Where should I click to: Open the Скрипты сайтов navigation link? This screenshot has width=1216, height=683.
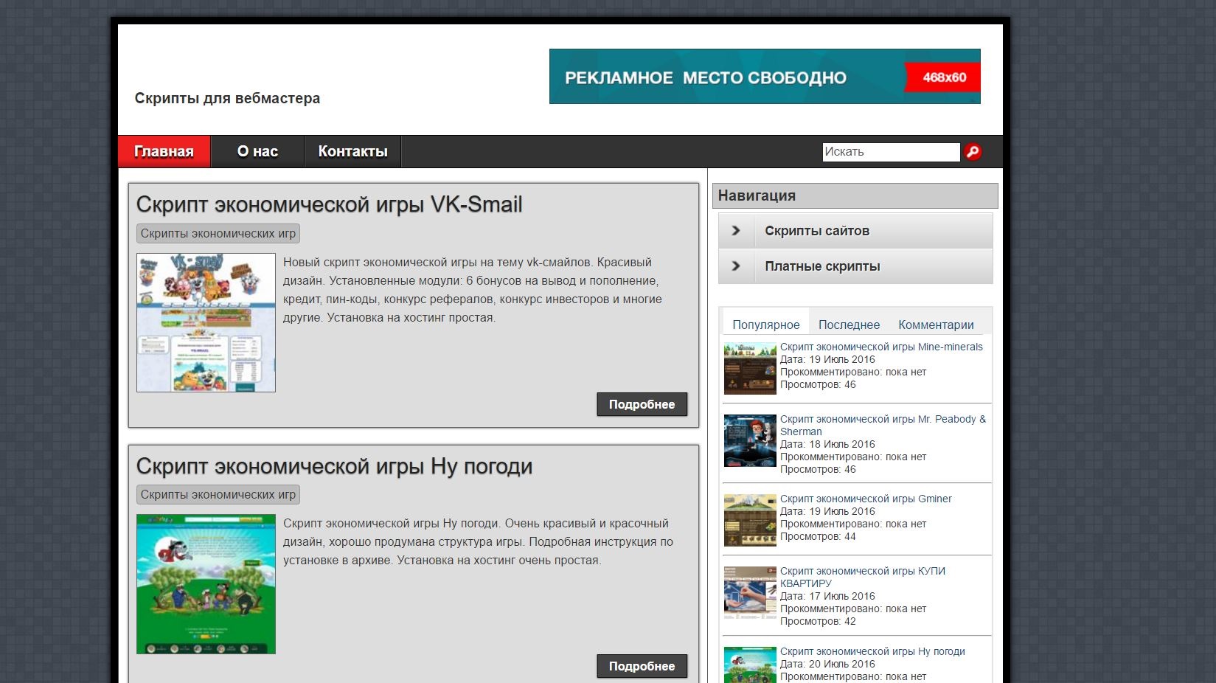point(817,231)
